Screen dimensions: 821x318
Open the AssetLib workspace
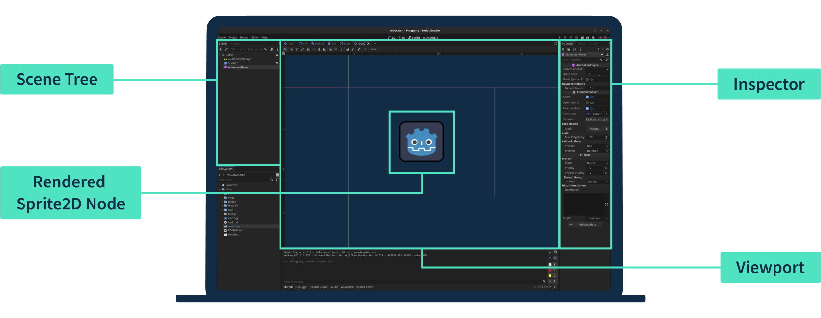(431, 37)
